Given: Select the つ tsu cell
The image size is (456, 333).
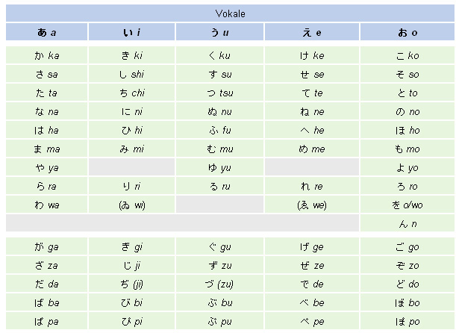Looking at the screenshot, I should pos(219,93).
